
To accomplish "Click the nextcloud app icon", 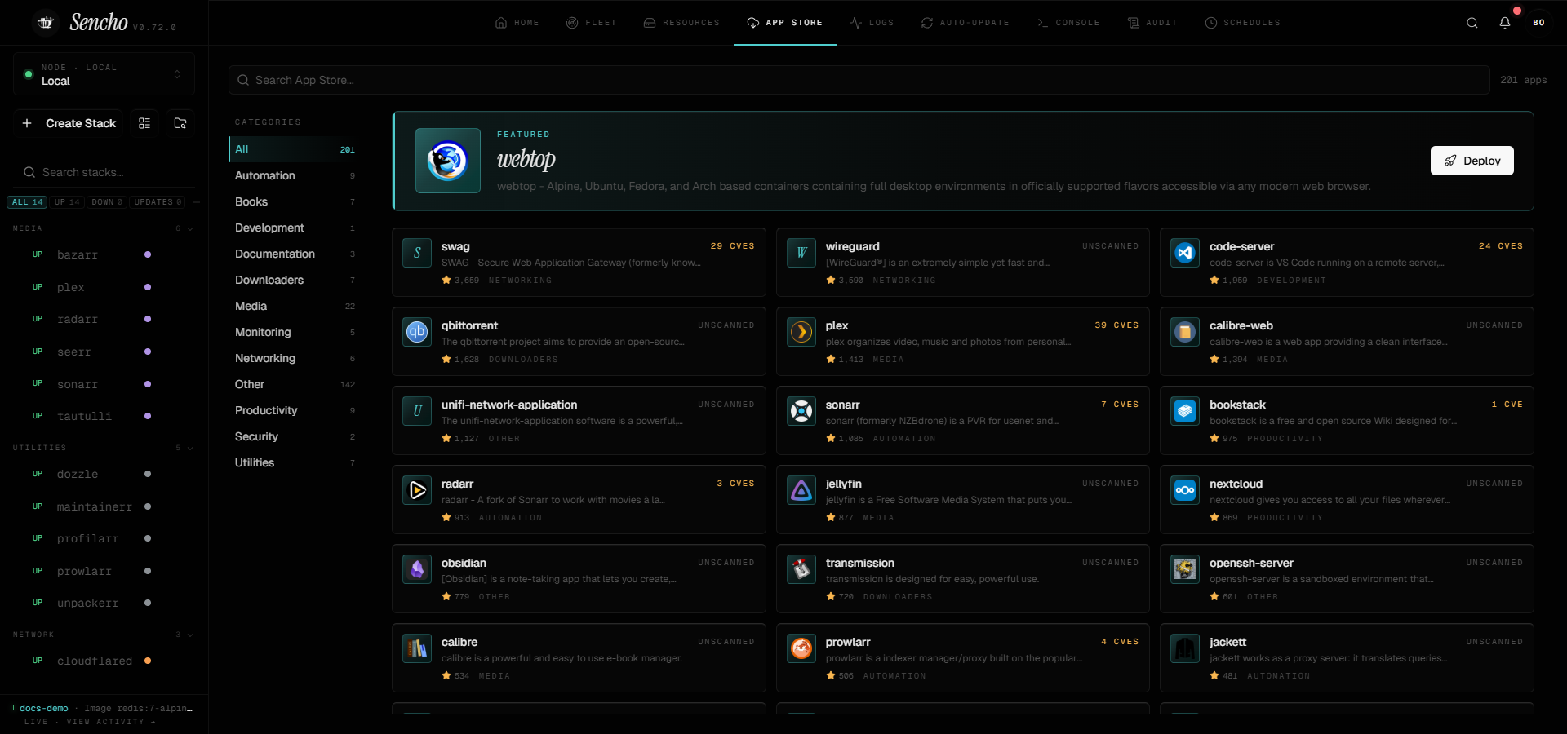I will click(1185, 490).
